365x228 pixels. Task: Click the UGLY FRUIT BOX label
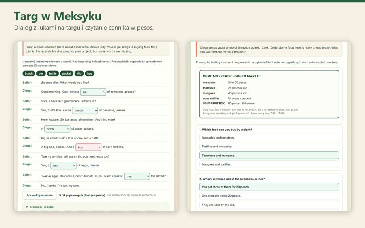[x=214, y=103]
